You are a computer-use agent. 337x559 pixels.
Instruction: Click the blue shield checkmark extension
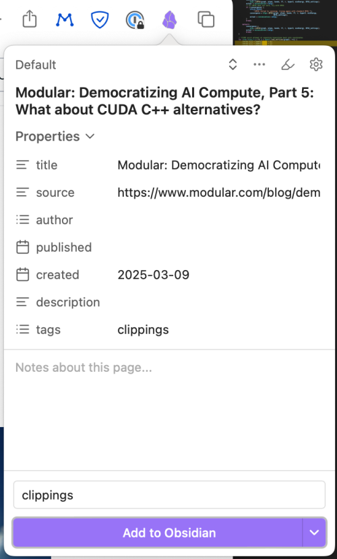100,20
